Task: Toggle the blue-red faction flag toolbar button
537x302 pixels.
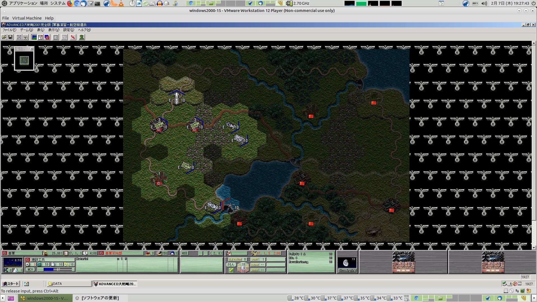Action: [47, 37]
